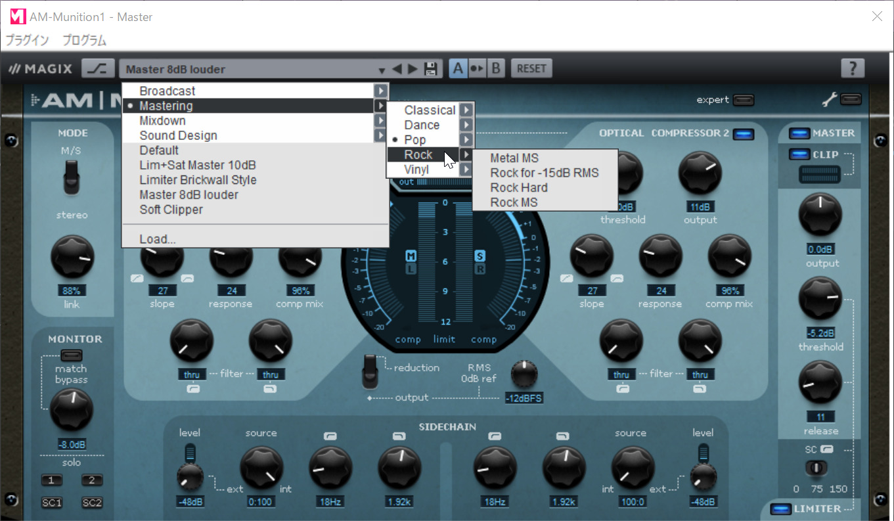This screenshot has height=521, width=894.
Task: Toggle the CLIP LED button
Action: 799,155
